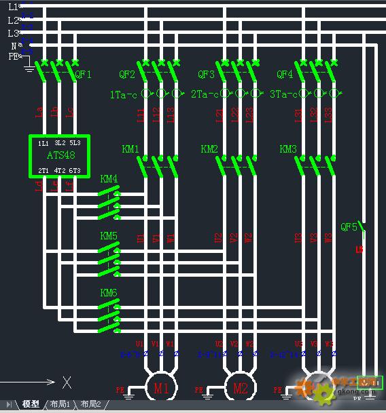Select the QF5 breaker symbol
Screen dimensions: 386x413
point(362,227)
